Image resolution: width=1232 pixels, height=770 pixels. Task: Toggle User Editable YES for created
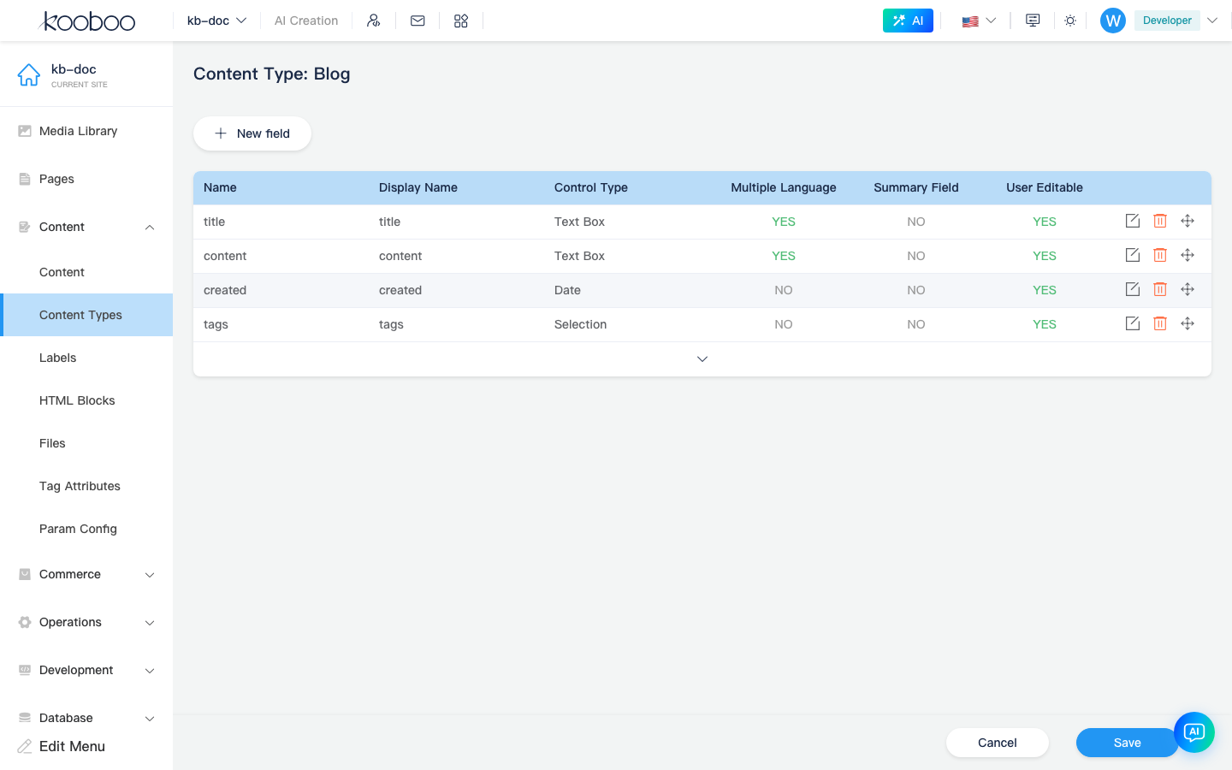[x=1045, y=290]
